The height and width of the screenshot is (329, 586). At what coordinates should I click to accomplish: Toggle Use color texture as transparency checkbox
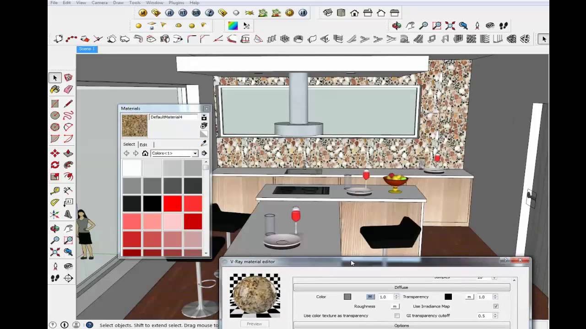(x=397, y=316)
